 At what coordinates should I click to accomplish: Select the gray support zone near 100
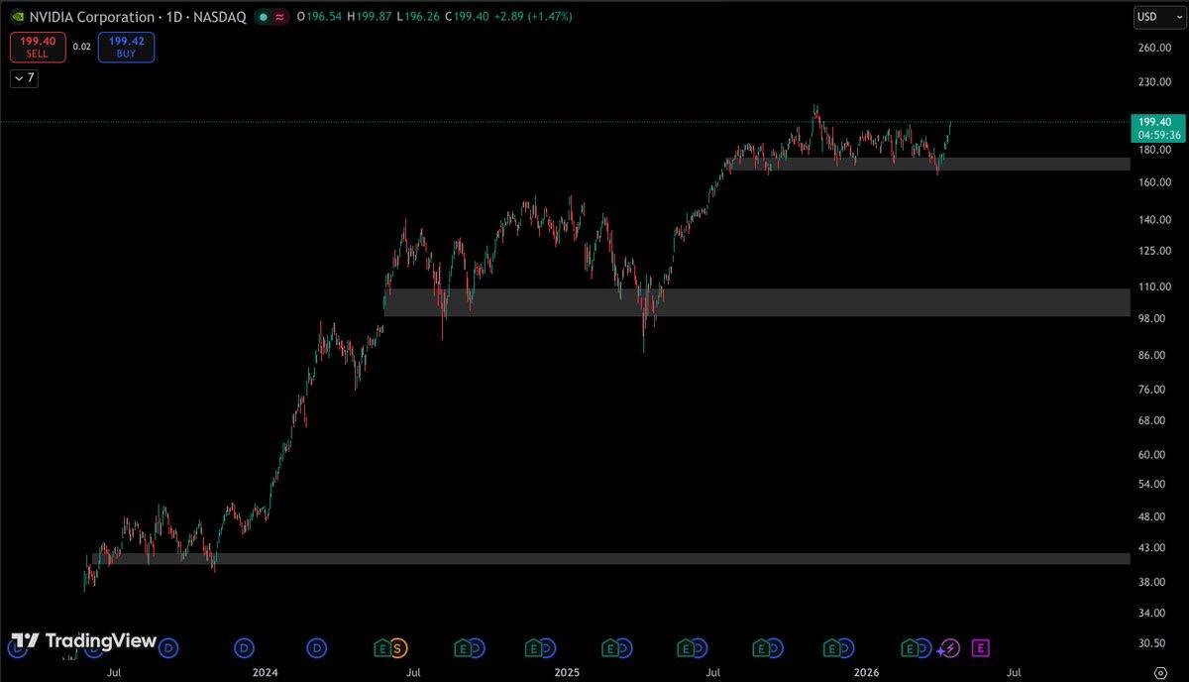(x=757, y=302)
